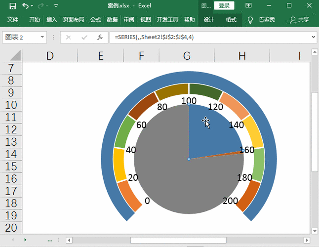Select column F header
Viewport: 319px width, 247px height.
141,55
